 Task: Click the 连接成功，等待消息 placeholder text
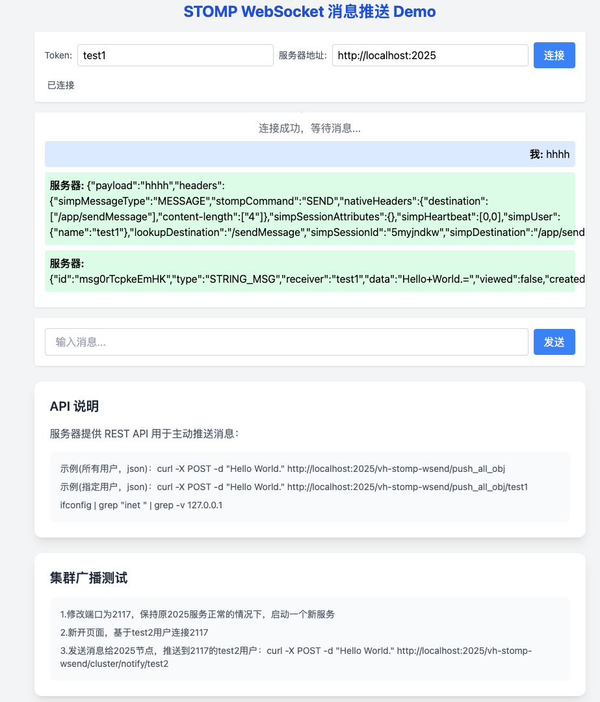coord(310,128)
